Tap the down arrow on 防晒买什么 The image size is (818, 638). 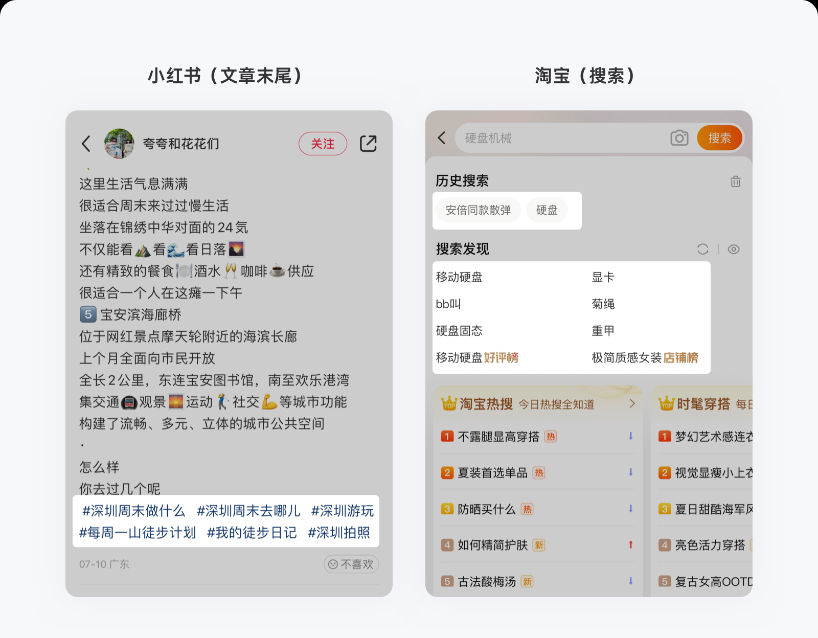(x=631, y=509)
